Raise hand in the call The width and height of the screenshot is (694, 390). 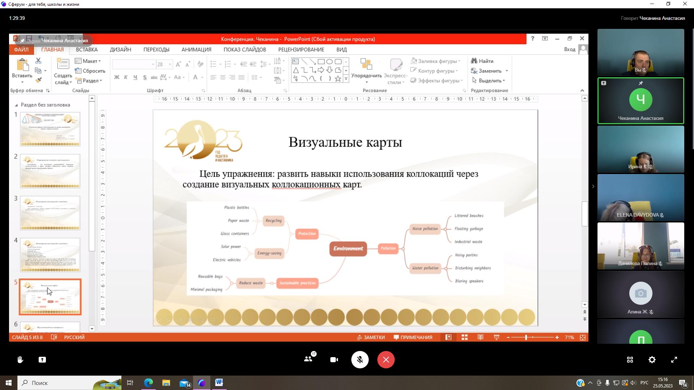[20, 360]
